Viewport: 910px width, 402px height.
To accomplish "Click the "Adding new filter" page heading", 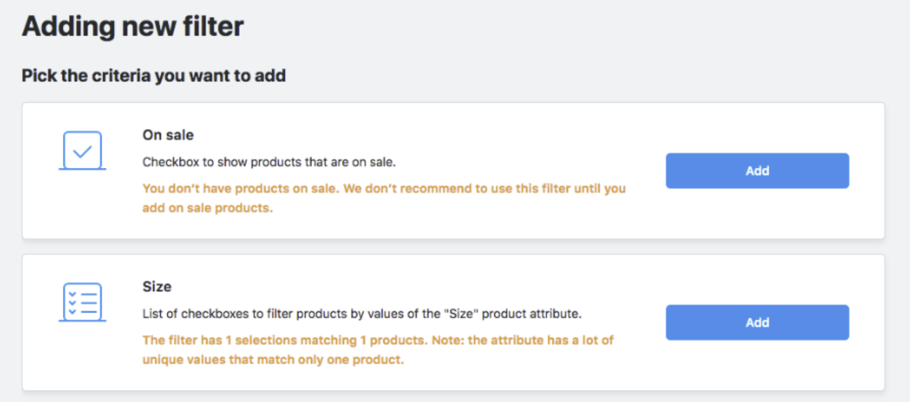I will coord(133,27).
